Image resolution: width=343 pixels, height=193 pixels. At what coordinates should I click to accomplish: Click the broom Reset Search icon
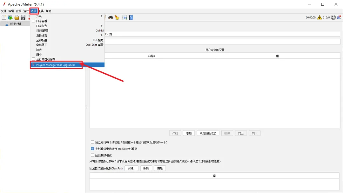point(117,17)
